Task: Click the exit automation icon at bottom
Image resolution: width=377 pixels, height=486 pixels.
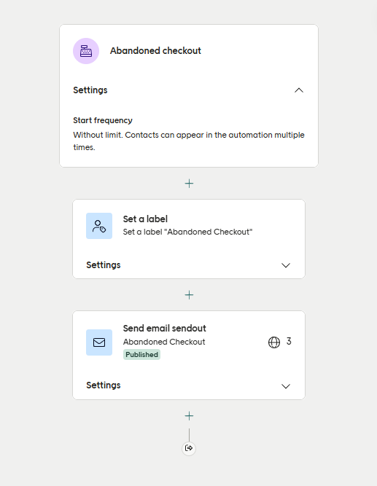Action: tap(189, 448)
